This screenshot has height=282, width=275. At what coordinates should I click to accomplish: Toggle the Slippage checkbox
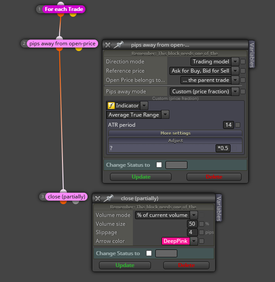(x=202, y=232)
